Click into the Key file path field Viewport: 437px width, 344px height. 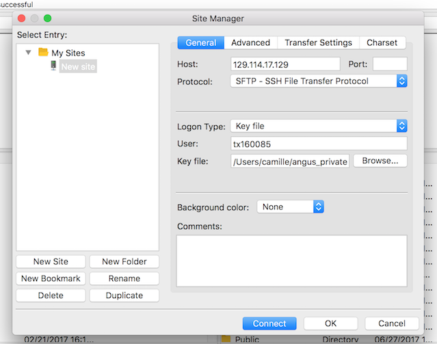[290, 161]
